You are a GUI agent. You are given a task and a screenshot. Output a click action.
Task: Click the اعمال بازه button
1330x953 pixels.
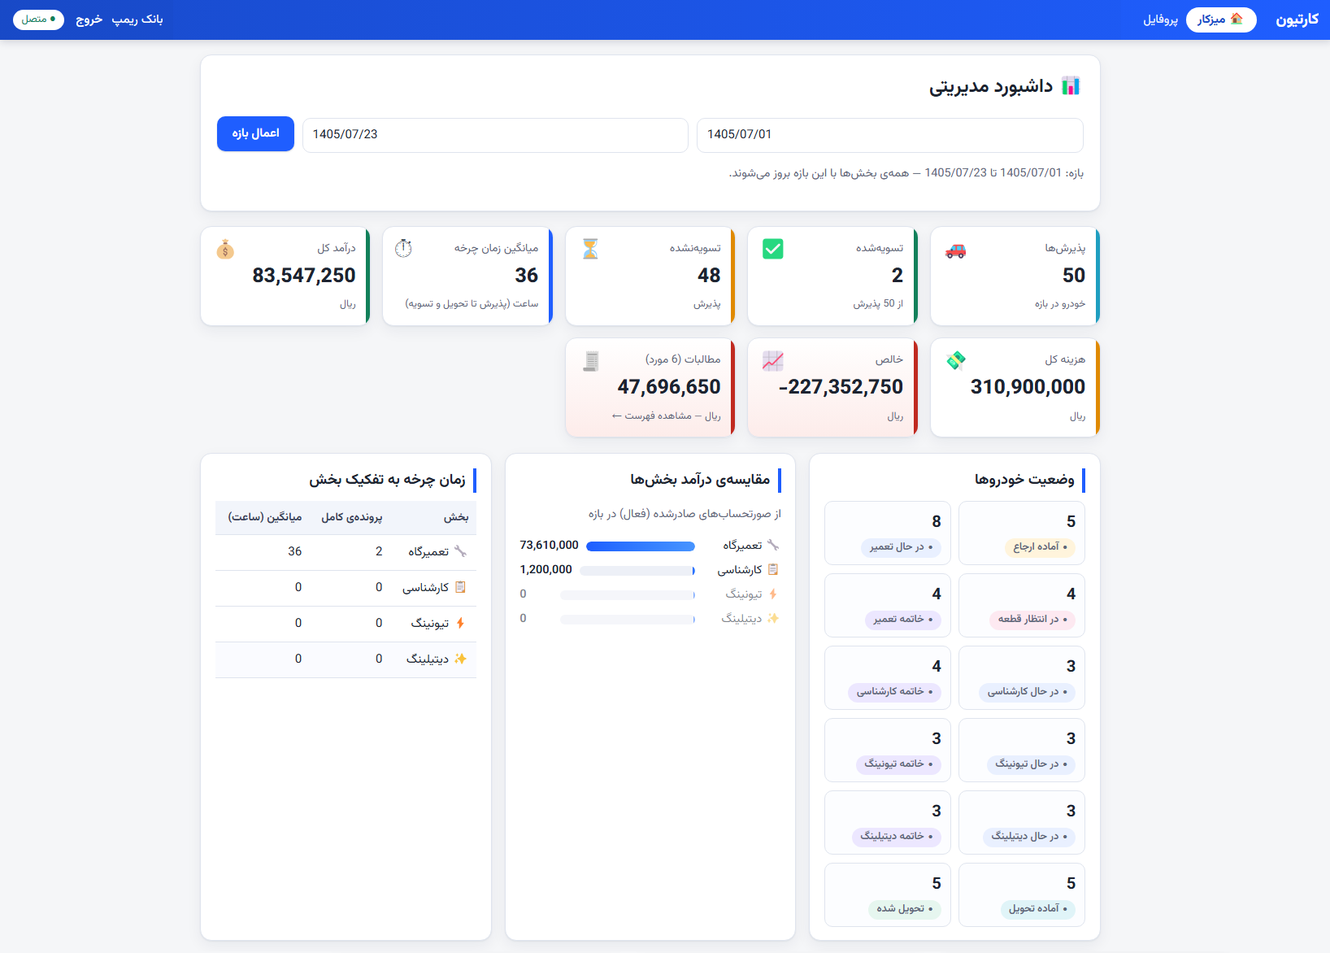point(255,133)
